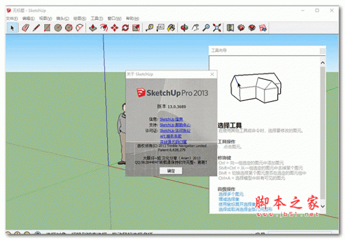The height and width of the screenshot is (240, 345).
Task: Select the Orbit tool
Action: tap(185, 28)
